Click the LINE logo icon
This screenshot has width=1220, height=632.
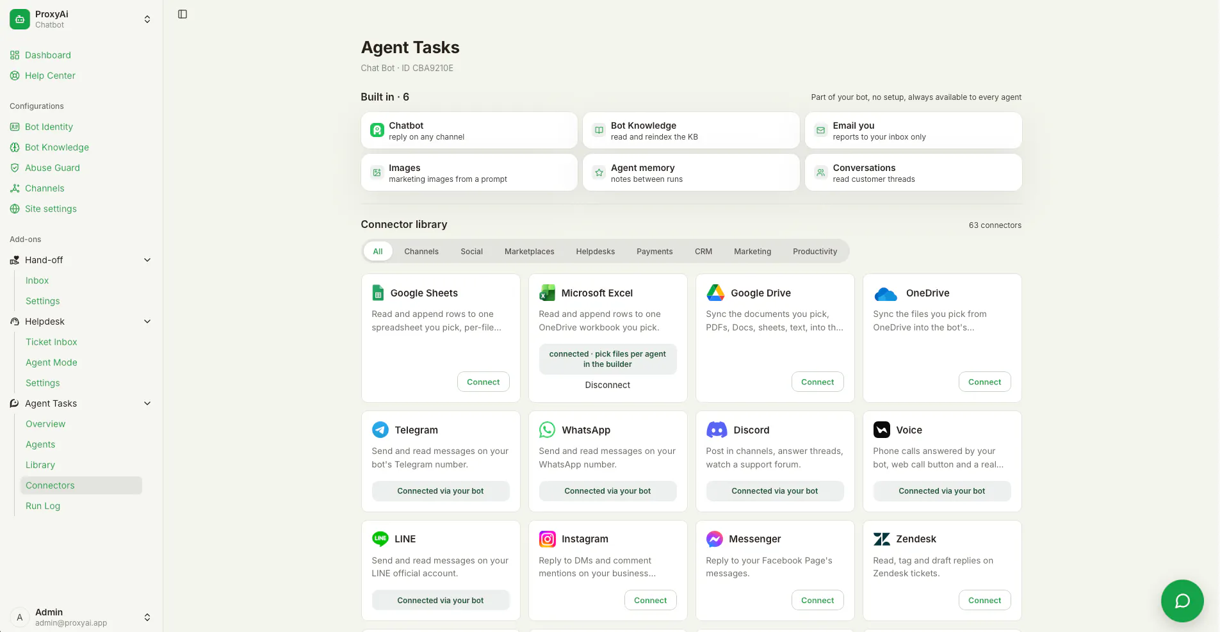380,539
